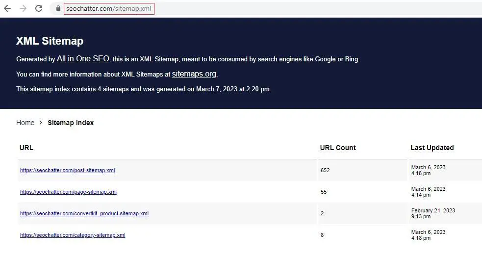Click the URL column header
This screenshot has height=257, width=482.
26,148
